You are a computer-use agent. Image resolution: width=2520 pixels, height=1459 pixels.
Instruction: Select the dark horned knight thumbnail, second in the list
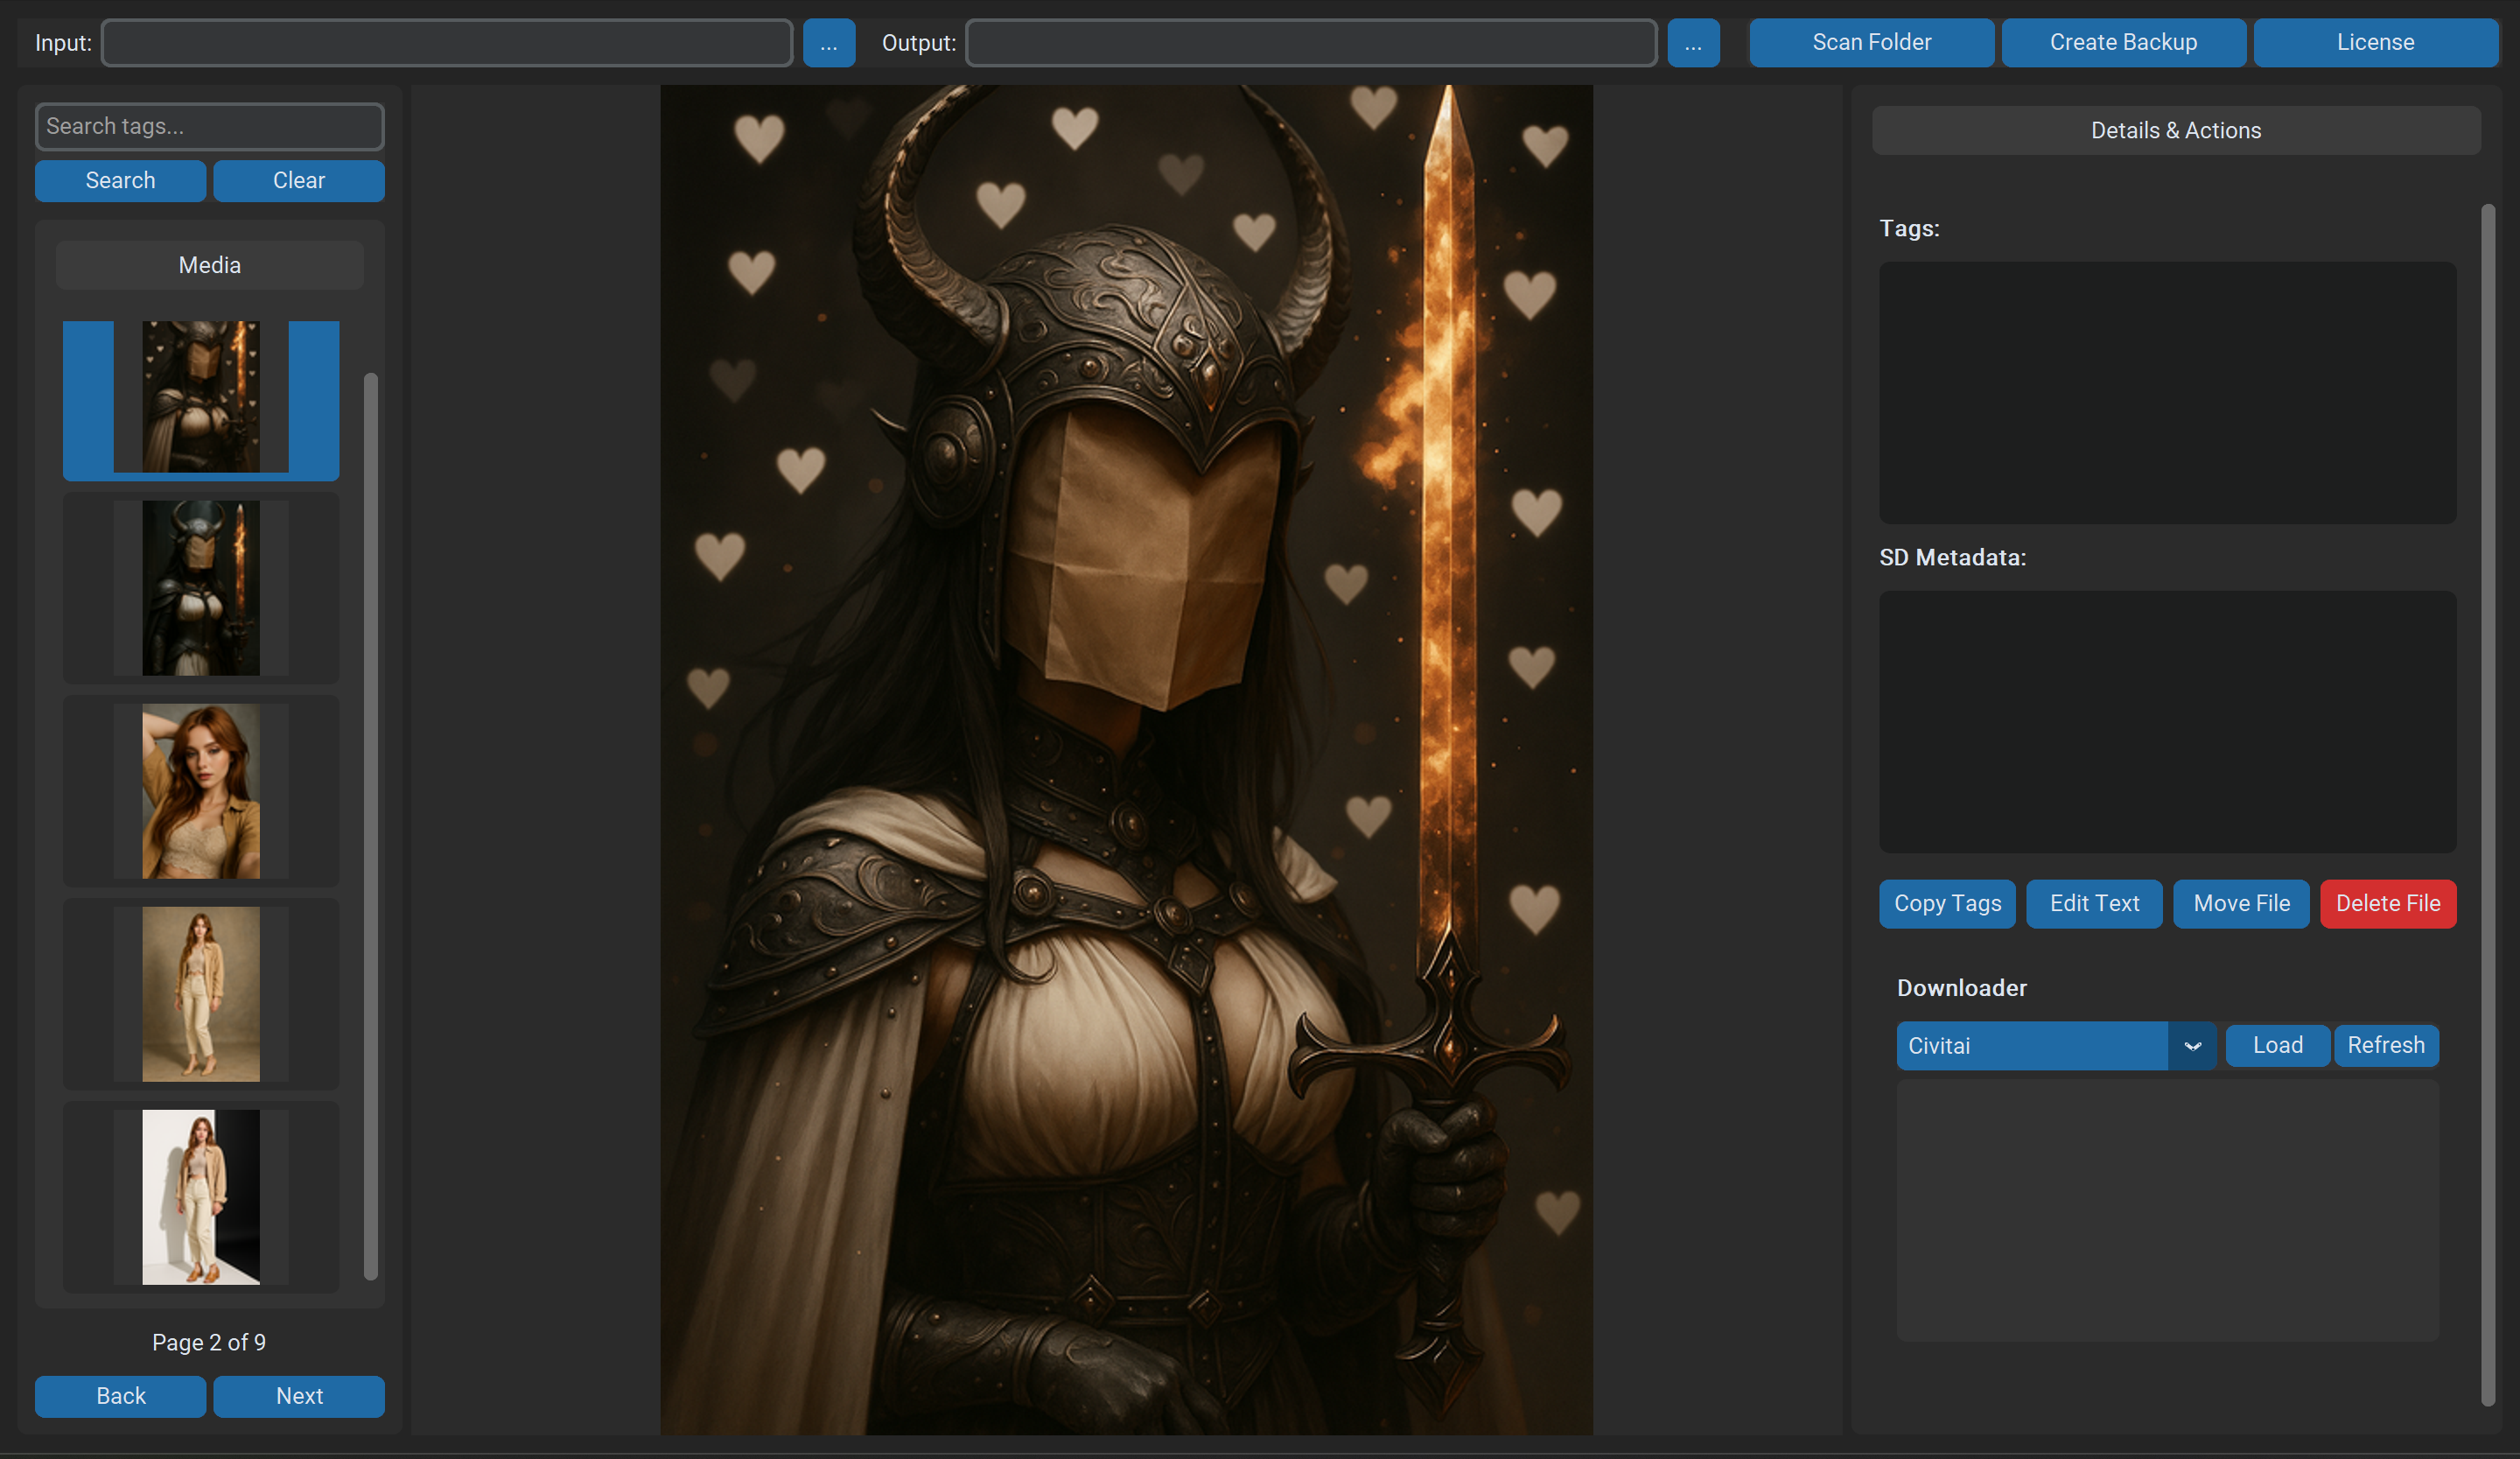pos(201,588)
